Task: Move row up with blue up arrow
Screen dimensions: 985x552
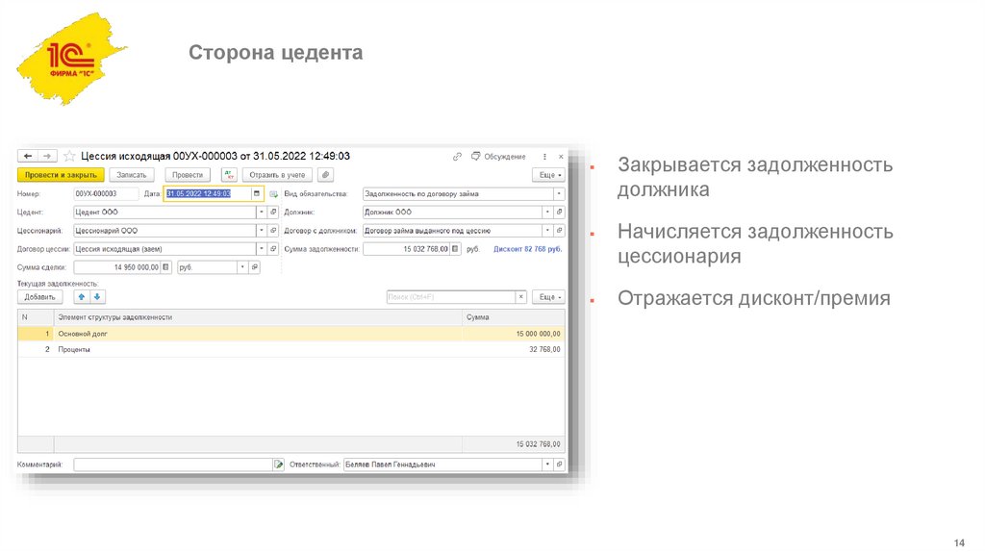Action: (82, 297)
